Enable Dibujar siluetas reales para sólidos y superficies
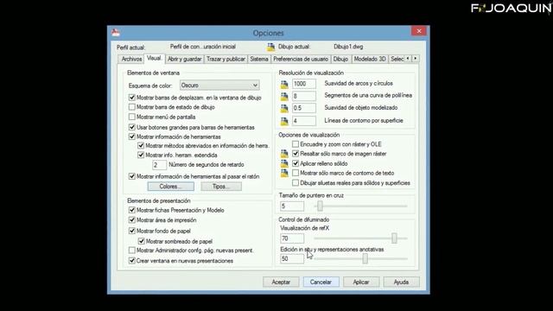Image resolution: width=553 pixels, height=311 pixels. tap(296, 182)
